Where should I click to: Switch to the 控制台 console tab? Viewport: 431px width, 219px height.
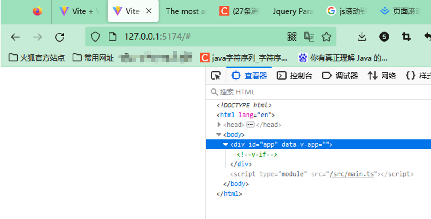click(295, 76)
